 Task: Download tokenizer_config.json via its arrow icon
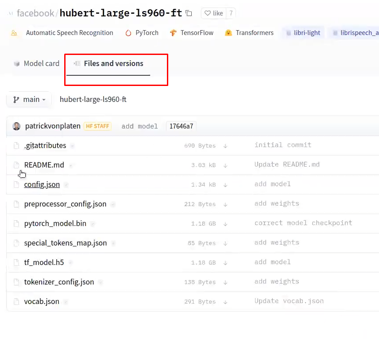point(225,282)
